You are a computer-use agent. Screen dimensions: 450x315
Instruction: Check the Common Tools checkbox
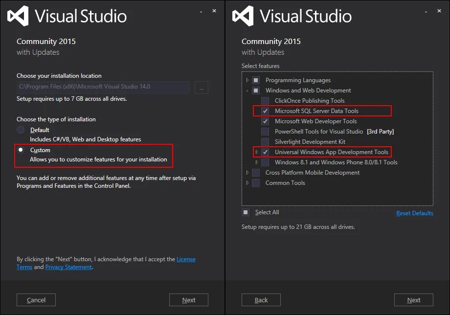[x=256, y=183]
